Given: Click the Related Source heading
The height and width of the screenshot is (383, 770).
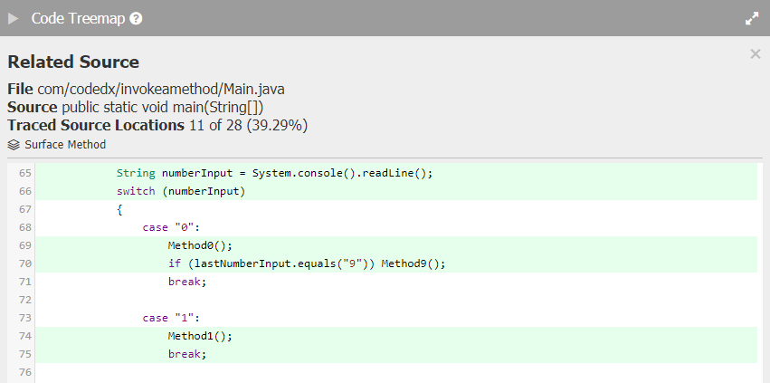Looking at the screenshot, I should click(73, 62).
